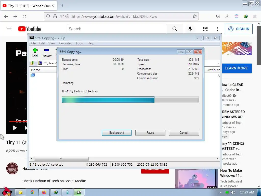View site security padlock info
Viewport: 261px width, 196px height.
click(55, 16)
